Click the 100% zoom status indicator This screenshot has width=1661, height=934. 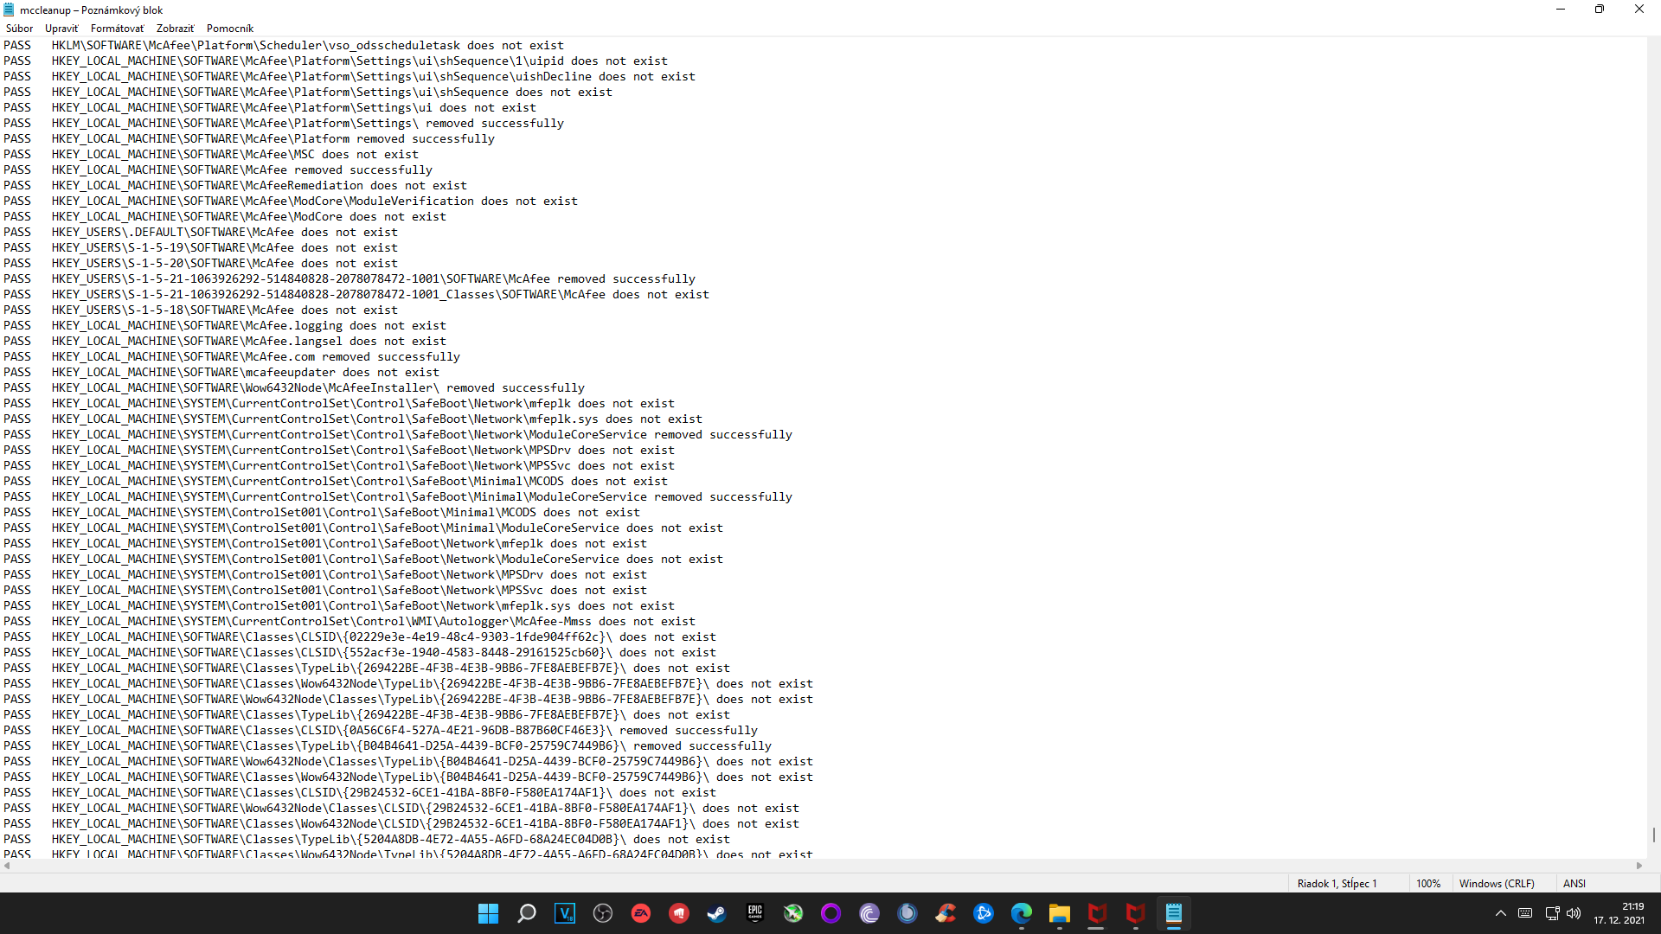(1428, 883)
